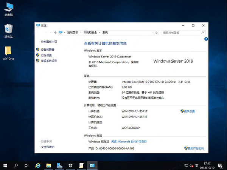The height and width of the screenshot is (170, 227).
Task: Open the taskbar search magnifier
Action: [x=16, y=165]
